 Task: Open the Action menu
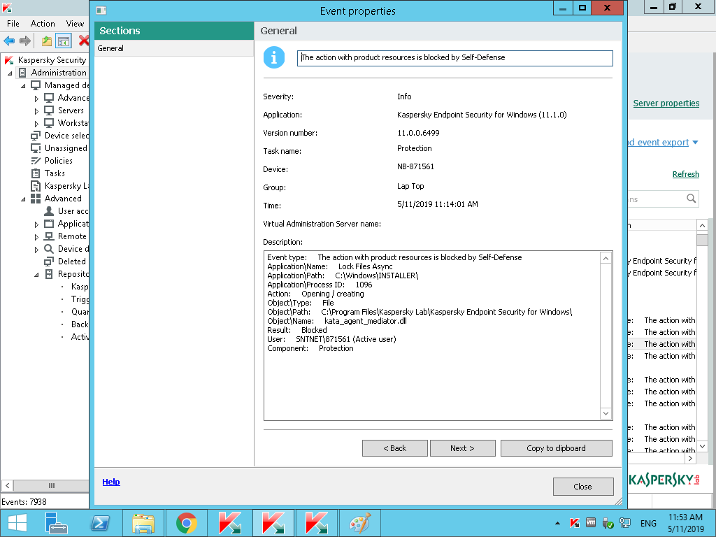click(43, 24)
